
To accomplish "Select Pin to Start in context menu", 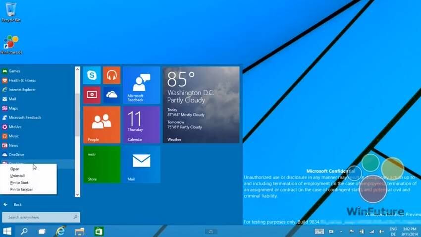I will (x=19, y=182).
